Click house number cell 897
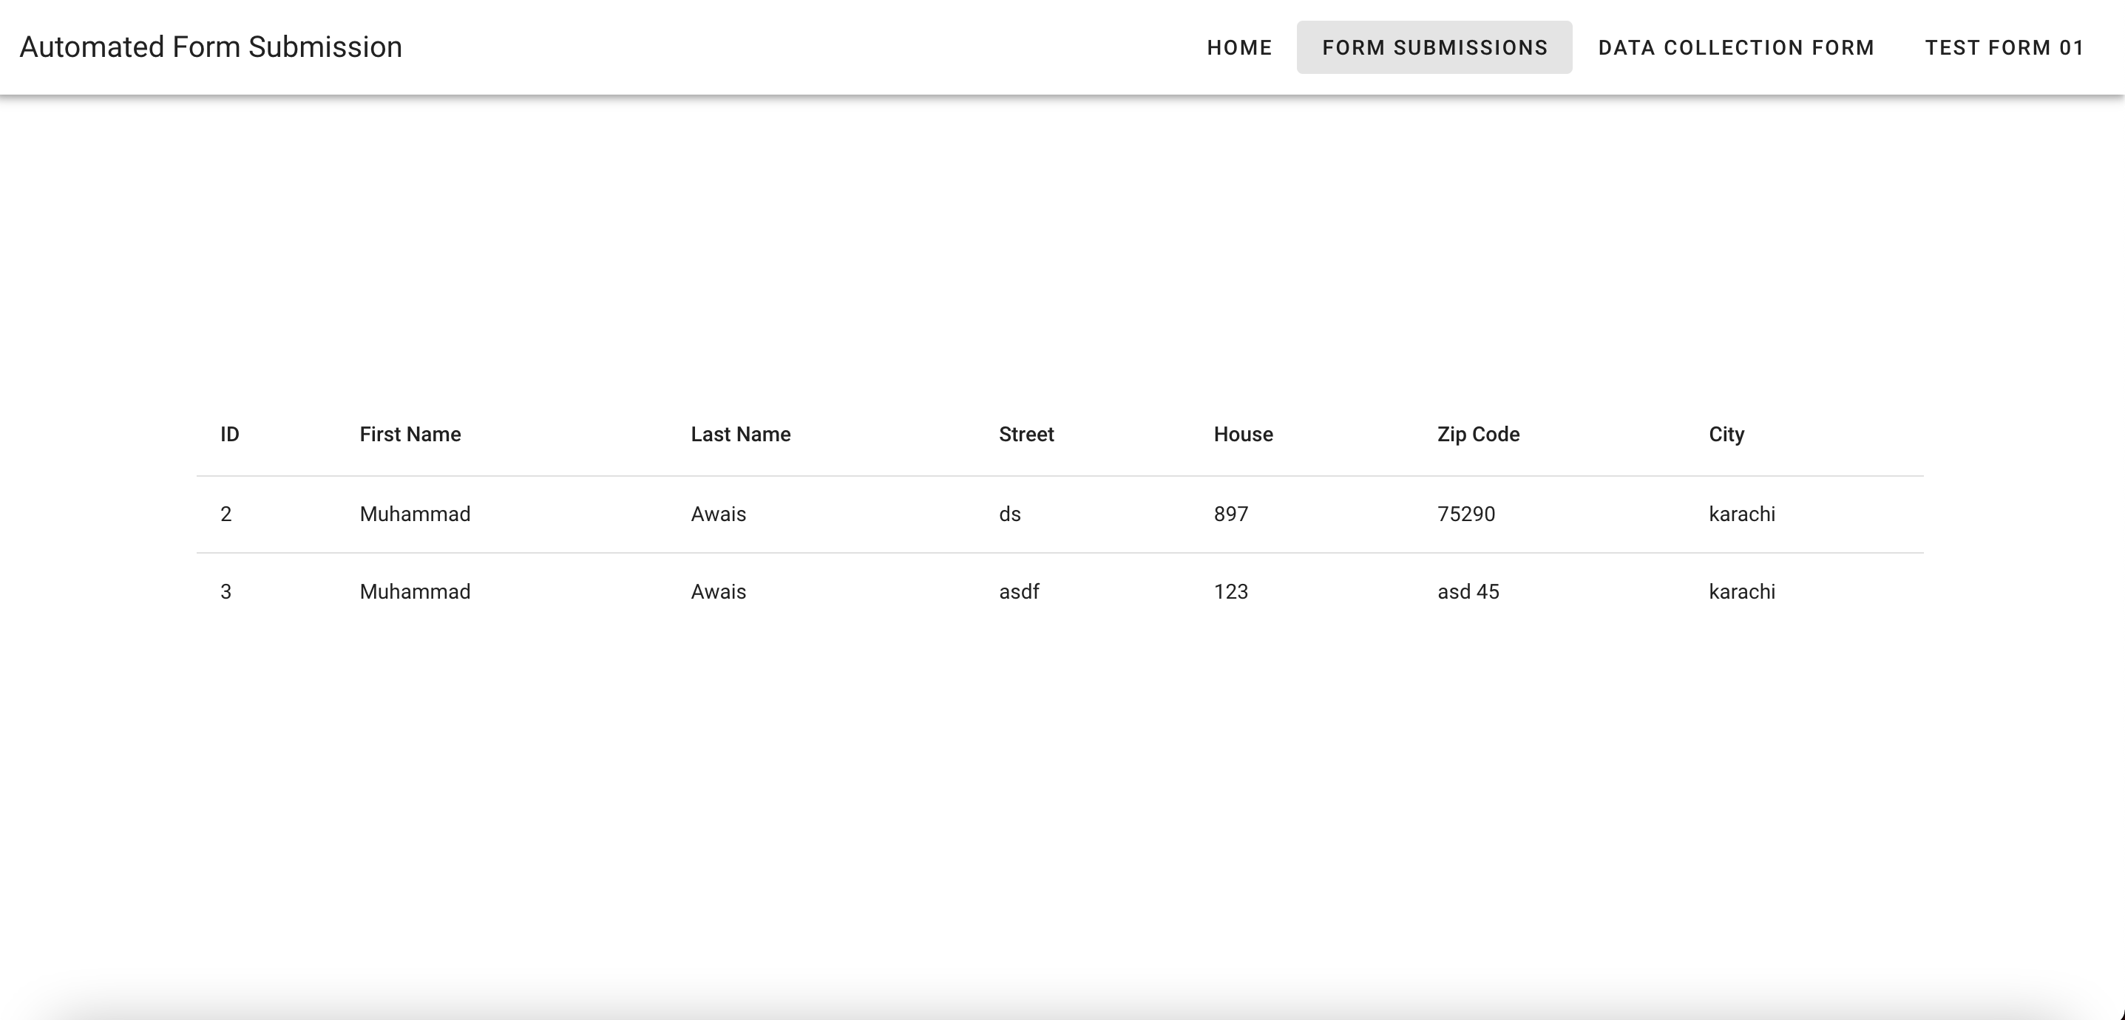The width and height of the screenshot is (2125, 1020). [x=1230, y=514]
